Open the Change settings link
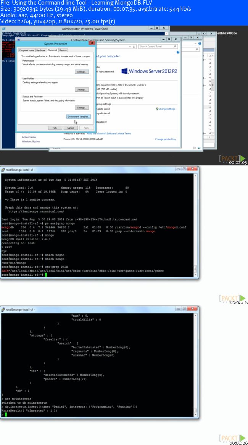248x445 pixels. 167,109
